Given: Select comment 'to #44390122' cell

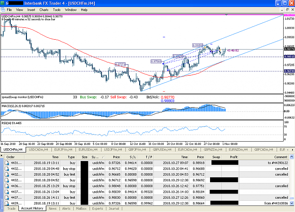Looking at the screenshot, I should tap(278, 163).
